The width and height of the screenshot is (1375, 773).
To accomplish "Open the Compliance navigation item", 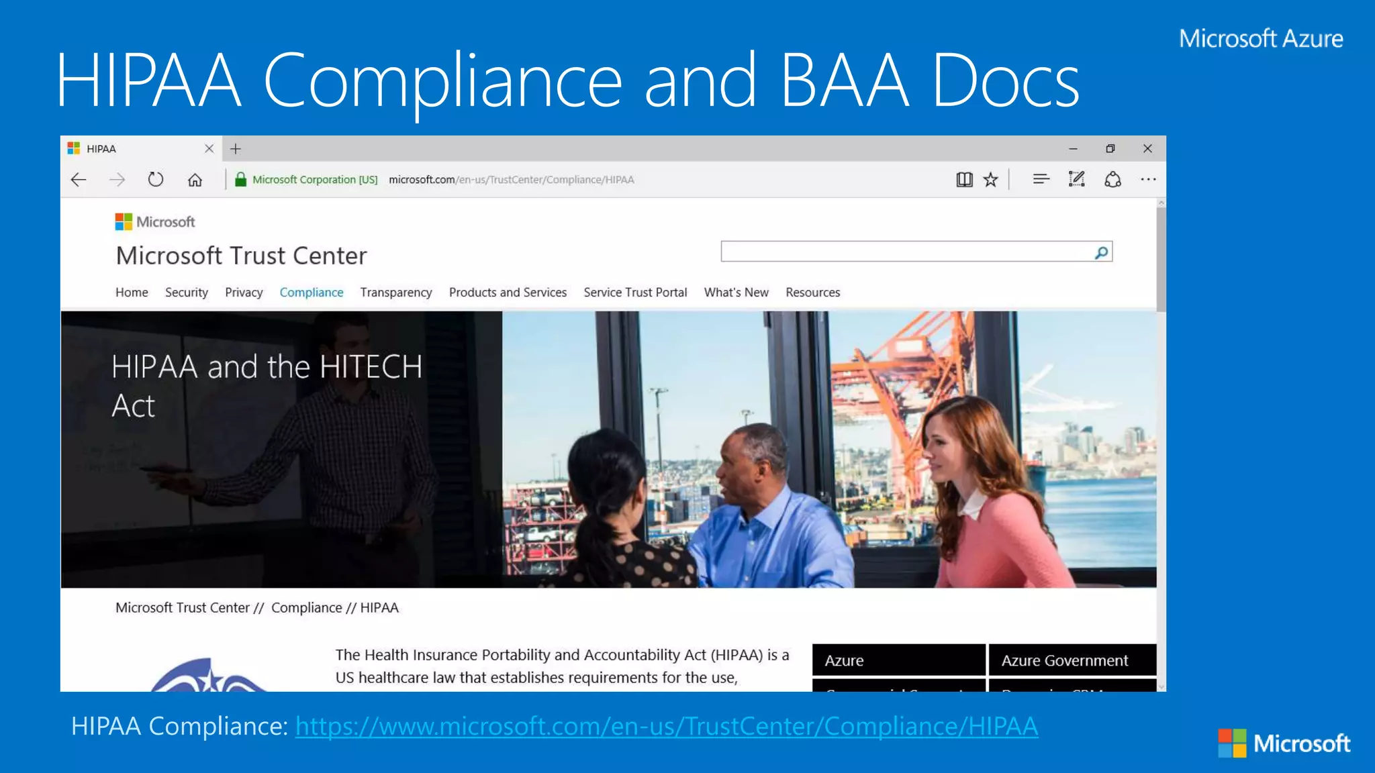I will point(312,293).
